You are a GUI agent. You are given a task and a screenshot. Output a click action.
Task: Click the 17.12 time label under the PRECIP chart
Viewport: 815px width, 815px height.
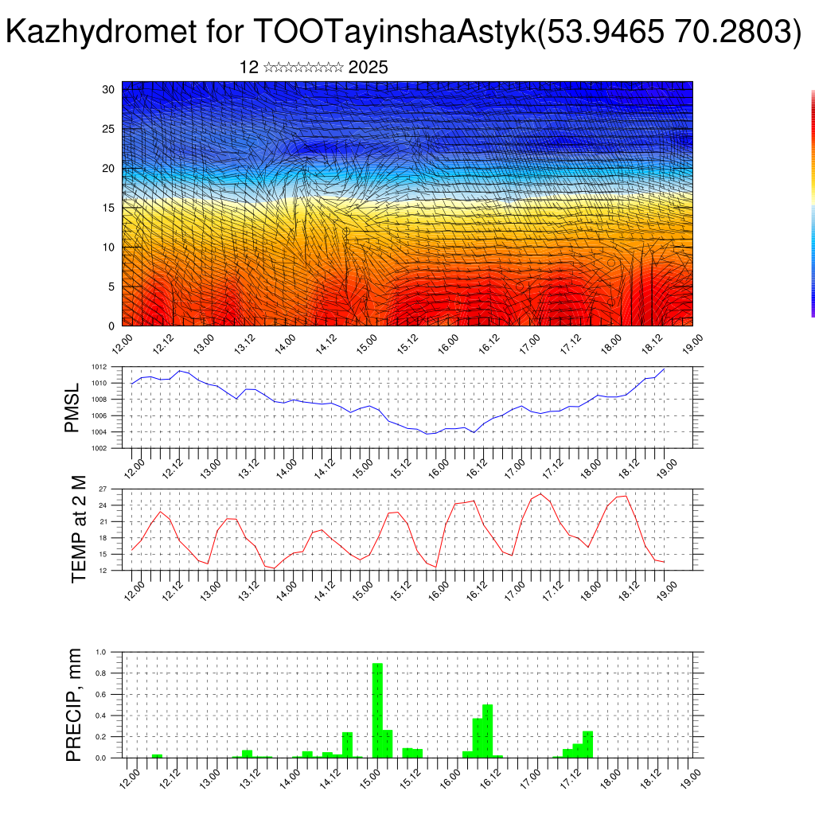[570, 779]
